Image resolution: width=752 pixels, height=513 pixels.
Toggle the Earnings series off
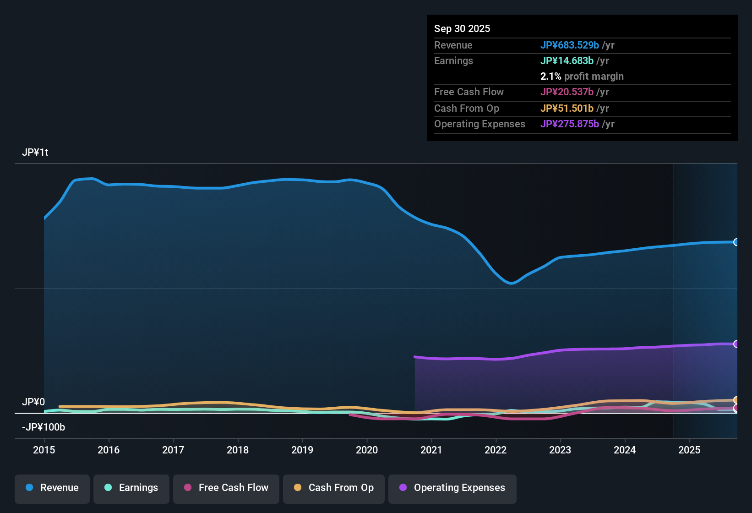click(131, 488)
